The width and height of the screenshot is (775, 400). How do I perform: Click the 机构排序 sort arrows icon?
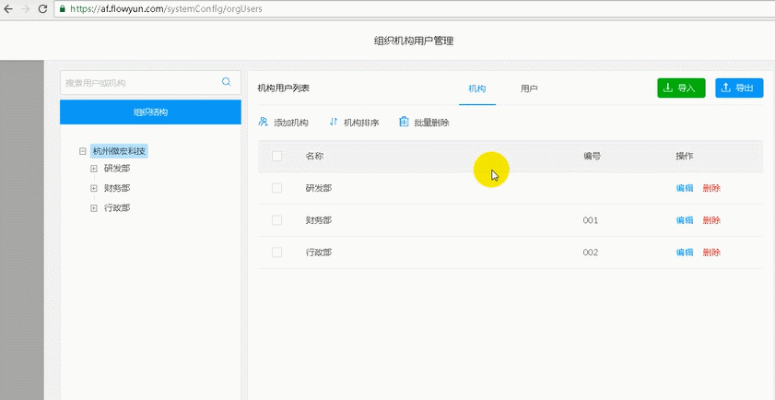(334, 122)
